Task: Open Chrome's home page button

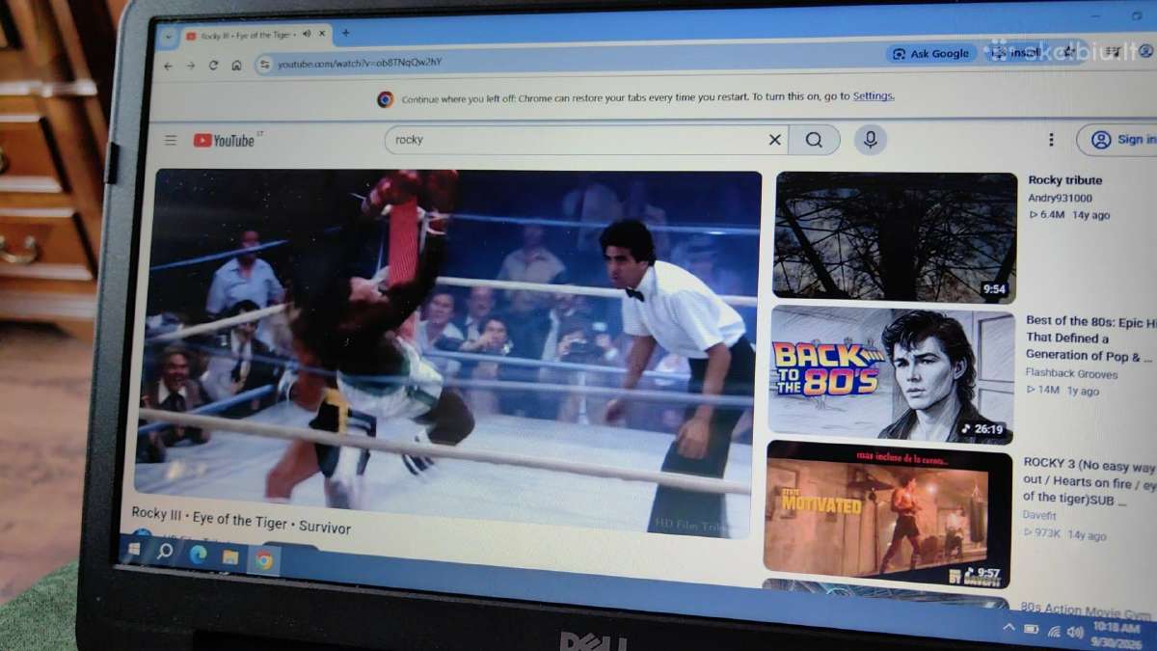Action: [x=236, y=66]
